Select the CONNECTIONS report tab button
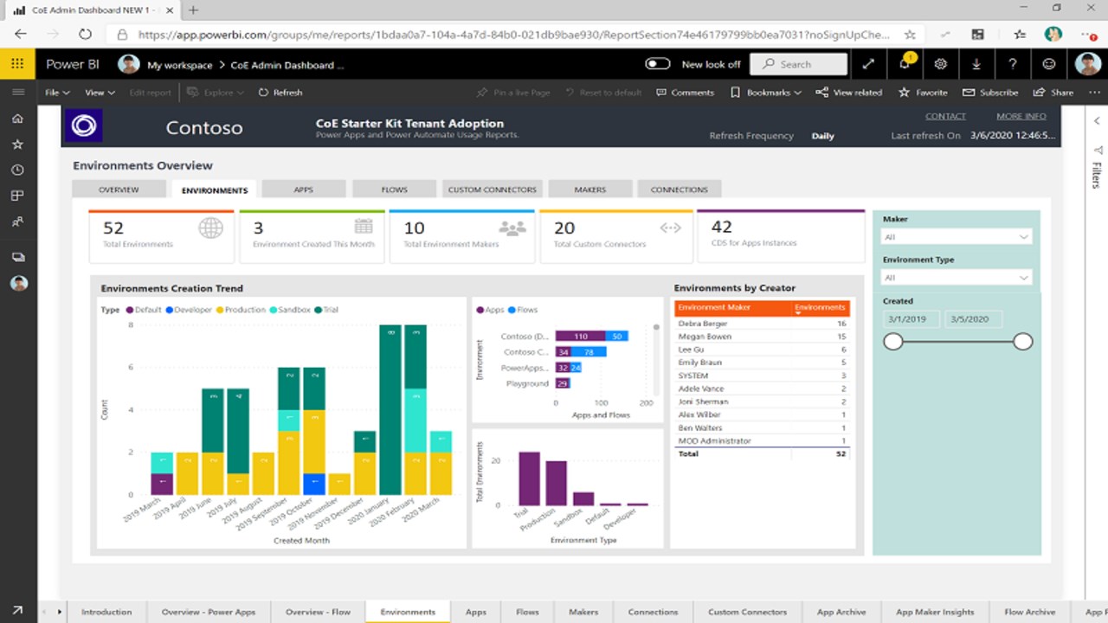The image size is (1108, 623). tap(680, 189)
